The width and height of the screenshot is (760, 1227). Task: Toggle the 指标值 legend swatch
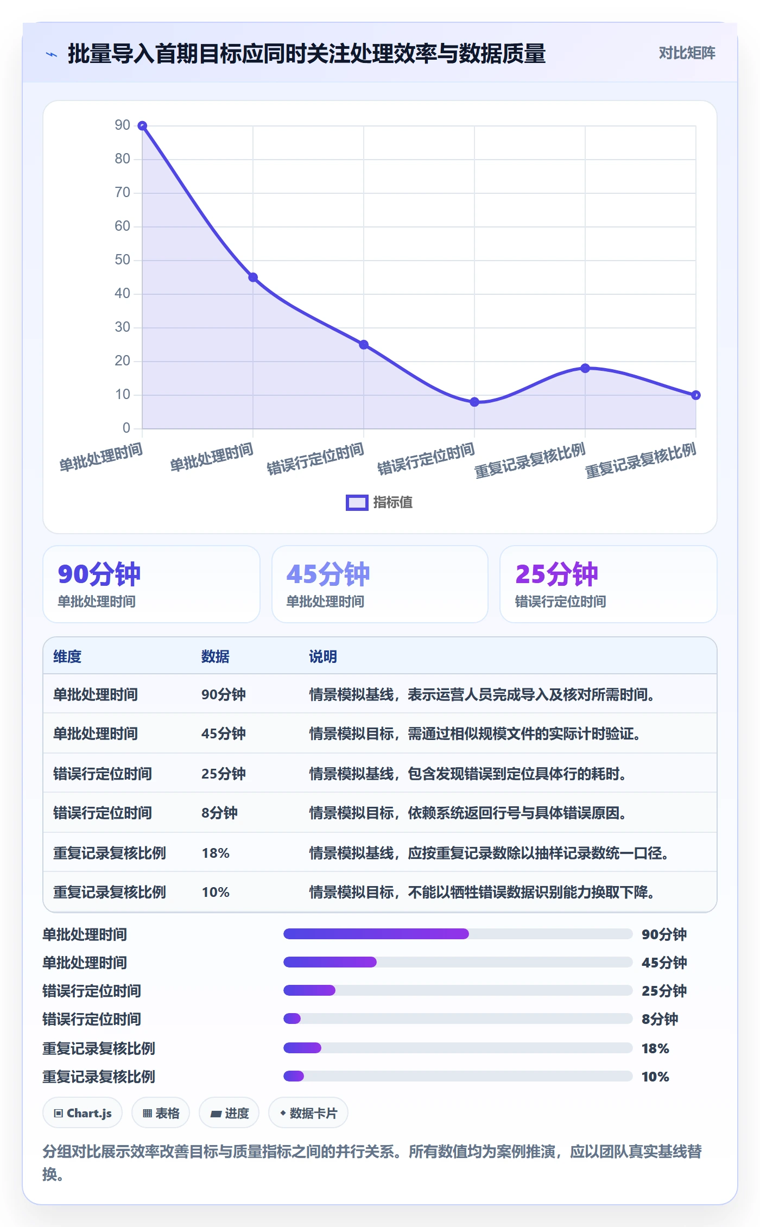click(x=357, y=503)
